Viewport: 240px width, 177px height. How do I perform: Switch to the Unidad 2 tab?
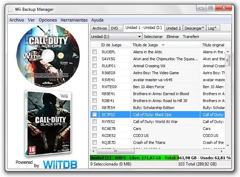(173, 28)
